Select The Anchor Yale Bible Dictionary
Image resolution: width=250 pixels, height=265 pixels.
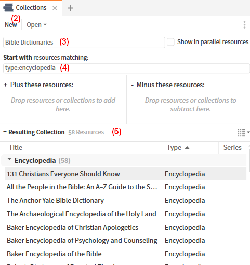coord(125,201)
